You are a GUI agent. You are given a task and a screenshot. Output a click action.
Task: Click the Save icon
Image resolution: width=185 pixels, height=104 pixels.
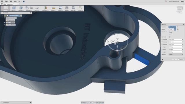pos(11,1)
